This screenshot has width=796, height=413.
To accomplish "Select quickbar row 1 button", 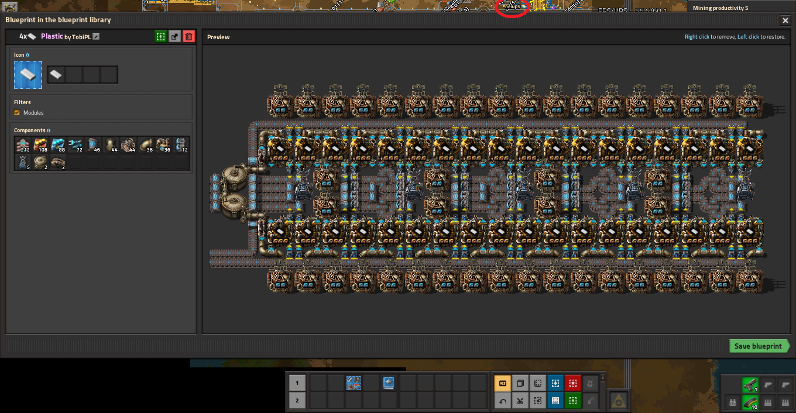I will coord(297,384).
